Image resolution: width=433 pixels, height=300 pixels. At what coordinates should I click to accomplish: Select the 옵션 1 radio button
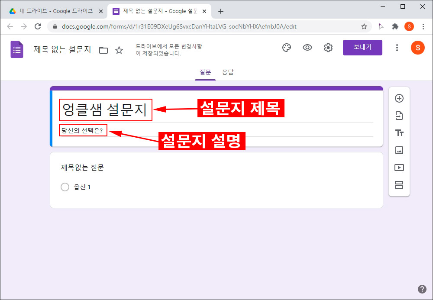(x=65, y=187)
